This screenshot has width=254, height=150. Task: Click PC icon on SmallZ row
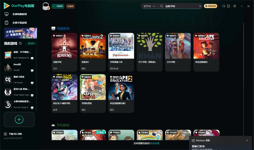click(x=32, y=71)
